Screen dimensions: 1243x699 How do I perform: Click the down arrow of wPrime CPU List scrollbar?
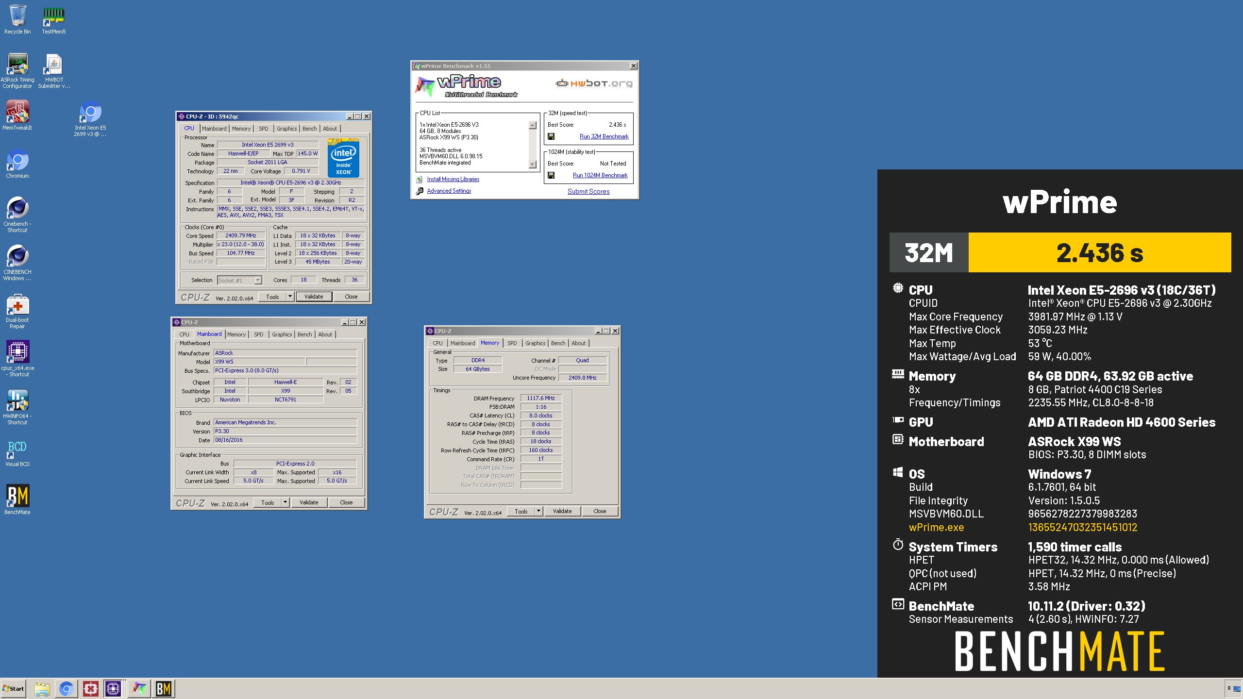[x=533, y=165]
